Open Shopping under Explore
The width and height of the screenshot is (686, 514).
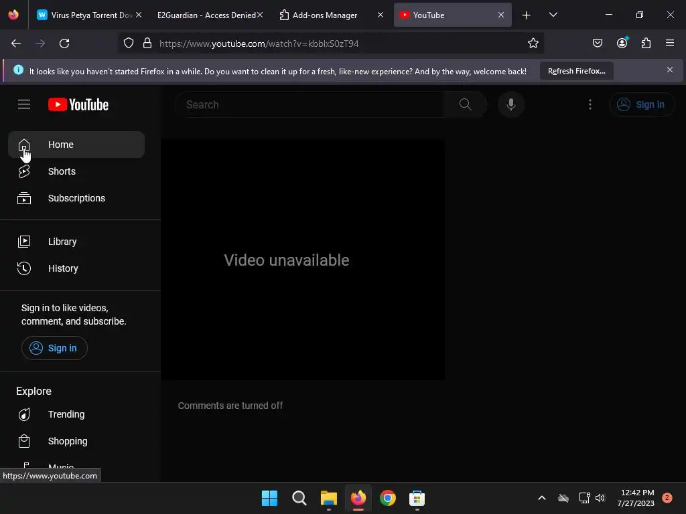click(x=76, y=441)
